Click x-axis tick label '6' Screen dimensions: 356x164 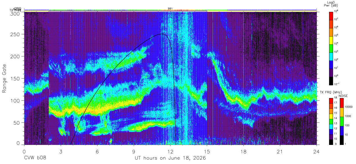tap(97, 152)
